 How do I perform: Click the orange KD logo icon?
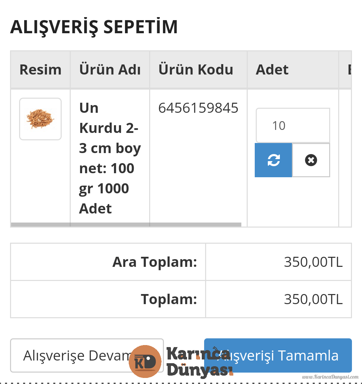click(x=145, y=362)
